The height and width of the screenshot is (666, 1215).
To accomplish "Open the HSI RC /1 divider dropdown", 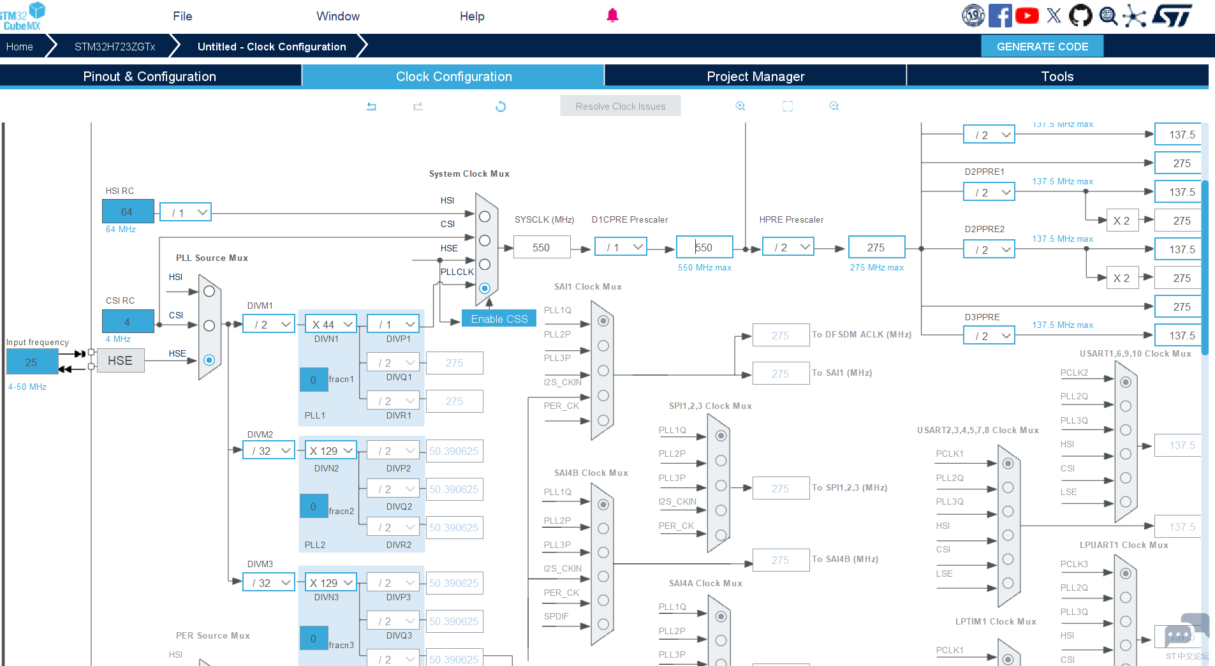I will coord(186,212).
